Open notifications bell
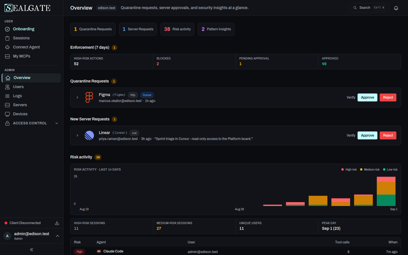This screenshot has height=255, width=408. [396, 8]
